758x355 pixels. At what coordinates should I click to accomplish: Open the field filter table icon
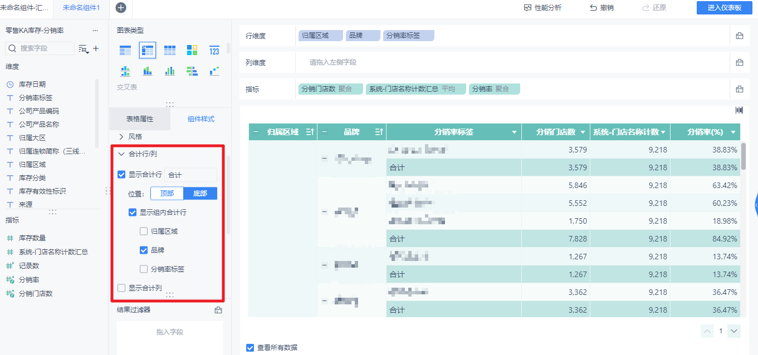coord(84,49)
